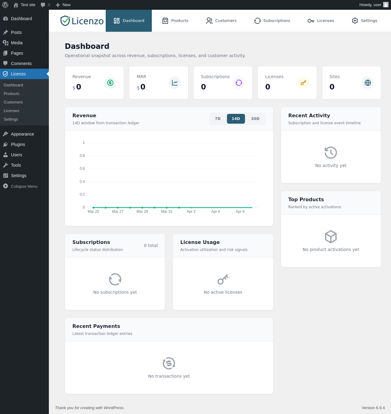Click the Sites globe icon
The height and width of the screenshot is (414, 391).
tap(367, 83)
